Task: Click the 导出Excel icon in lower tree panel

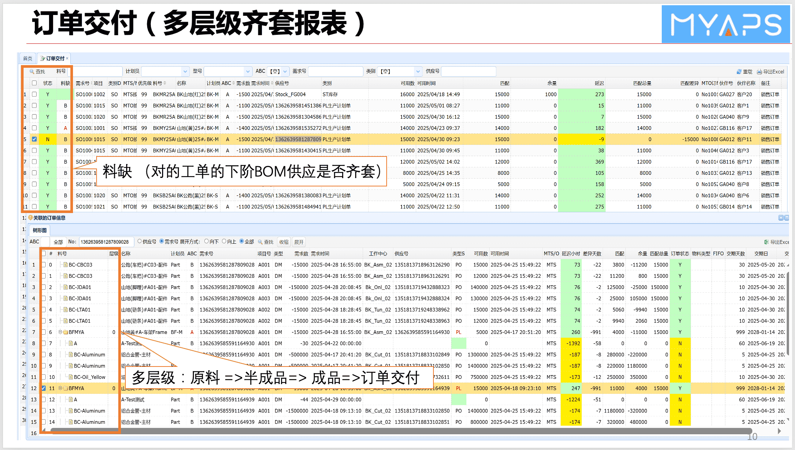Action: (x=766, y=242)
